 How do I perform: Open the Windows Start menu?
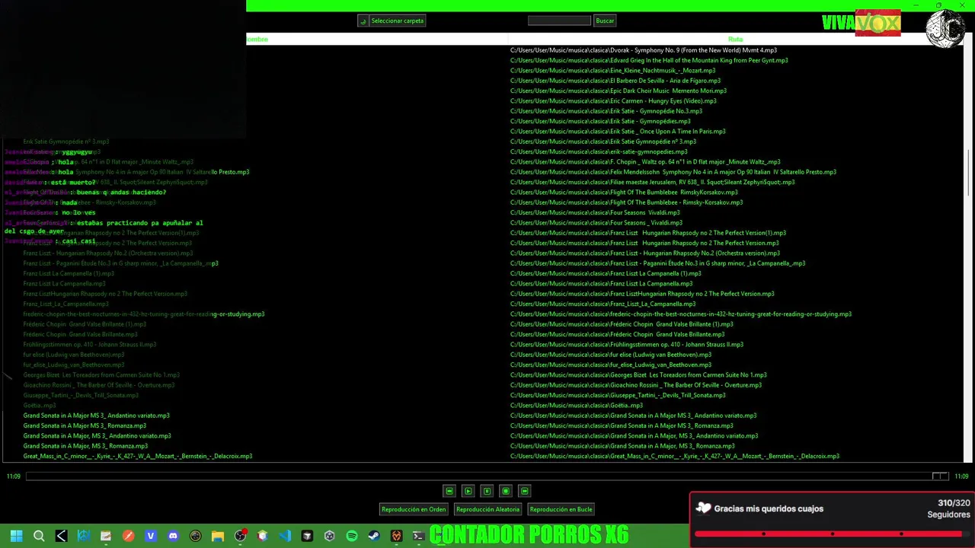[16, 536]
